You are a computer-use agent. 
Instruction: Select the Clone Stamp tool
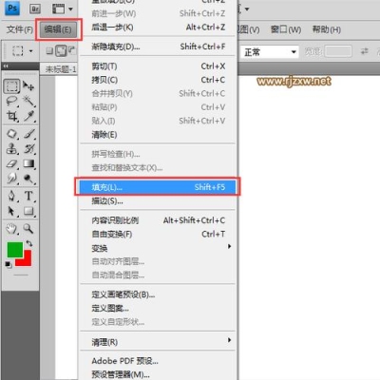point(12,148)
